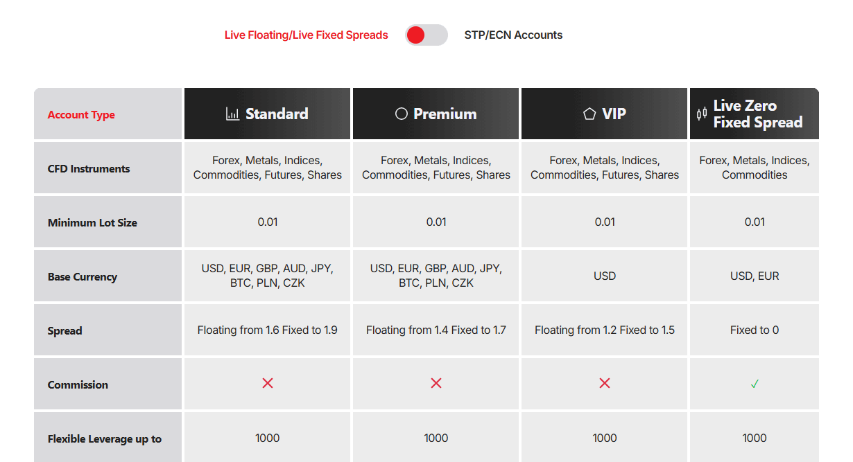Select Live Floating/Live Fixed Spreads label
Image resolution: width=853 pixels, height=462 pixels.
(x=307, y=35)
